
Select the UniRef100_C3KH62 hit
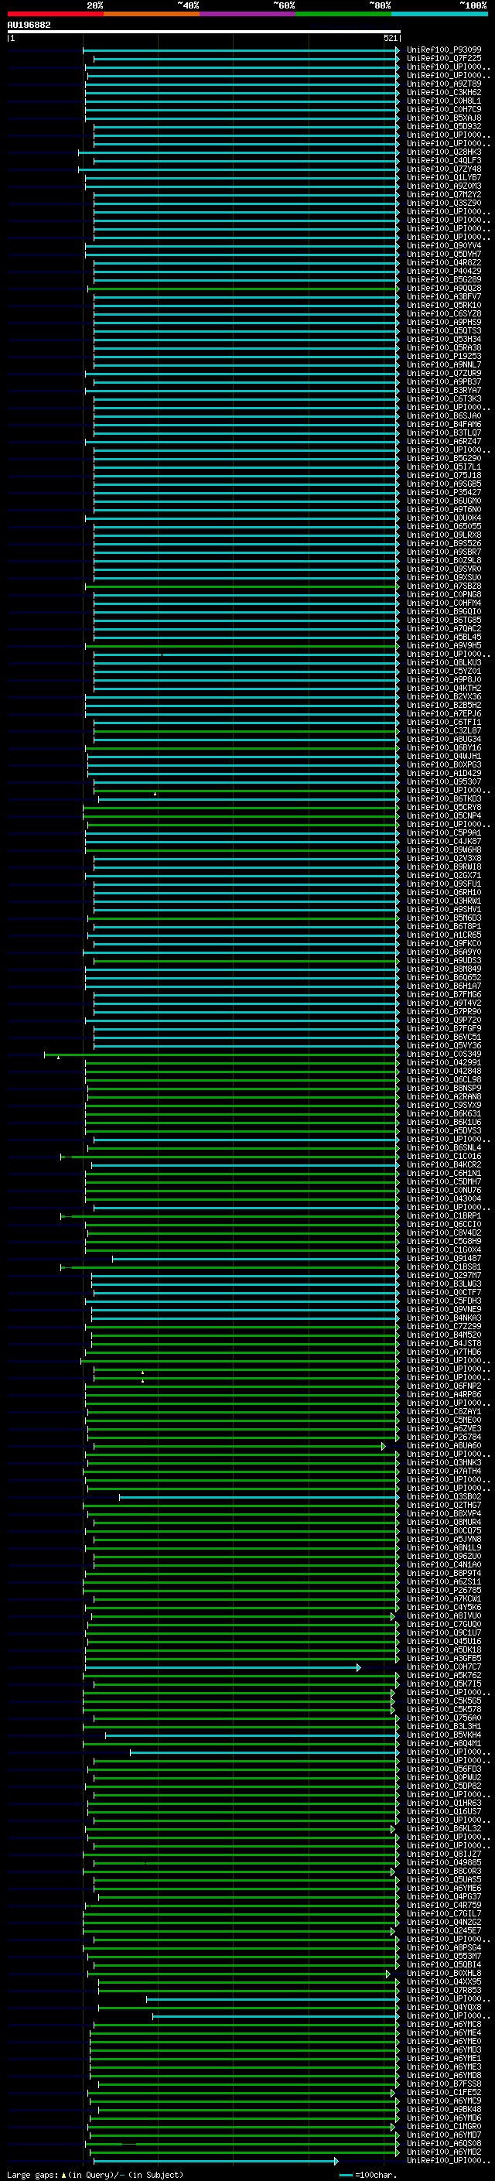pos(443,92)
